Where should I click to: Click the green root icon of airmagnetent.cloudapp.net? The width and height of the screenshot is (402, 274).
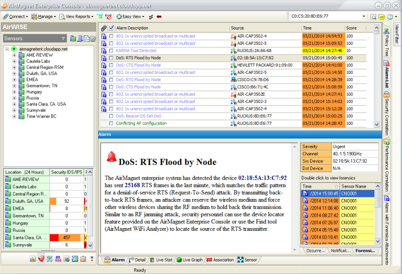[14, 49]
